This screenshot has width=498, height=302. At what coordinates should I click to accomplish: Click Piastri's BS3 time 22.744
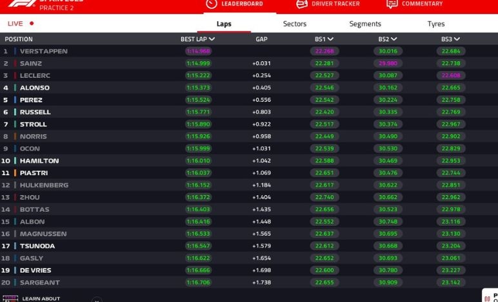coord(451,173)
